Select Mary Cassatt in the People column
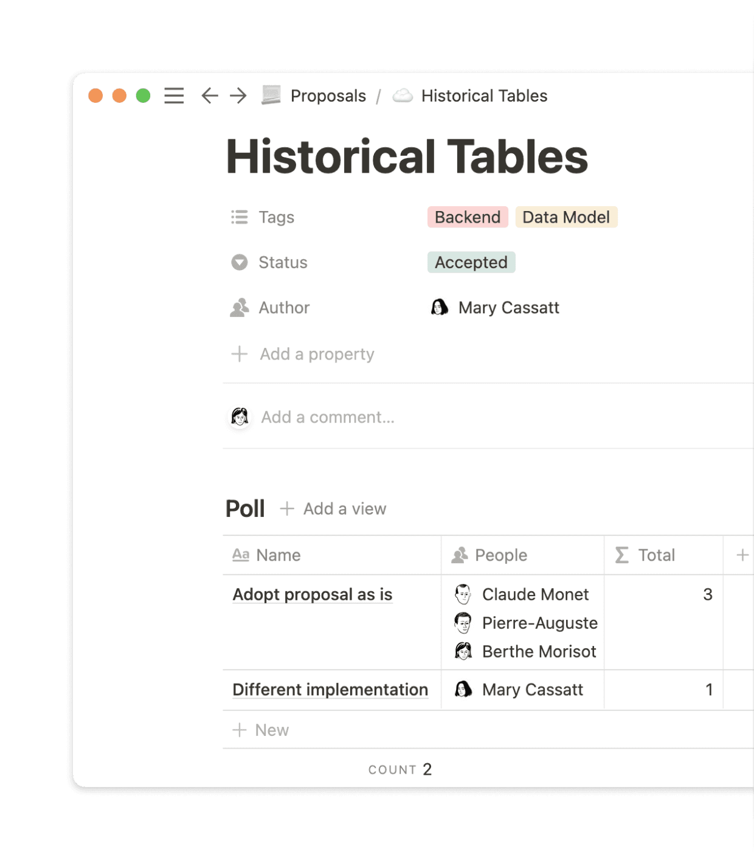Image resolution: width=754 pixels, height=860 pixels. pos(533,689)
